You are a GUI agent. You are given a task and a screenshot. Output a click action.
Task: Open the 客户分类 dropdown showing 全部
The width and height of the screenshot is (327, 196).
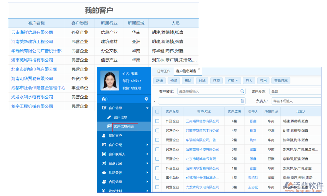point(294,91)
